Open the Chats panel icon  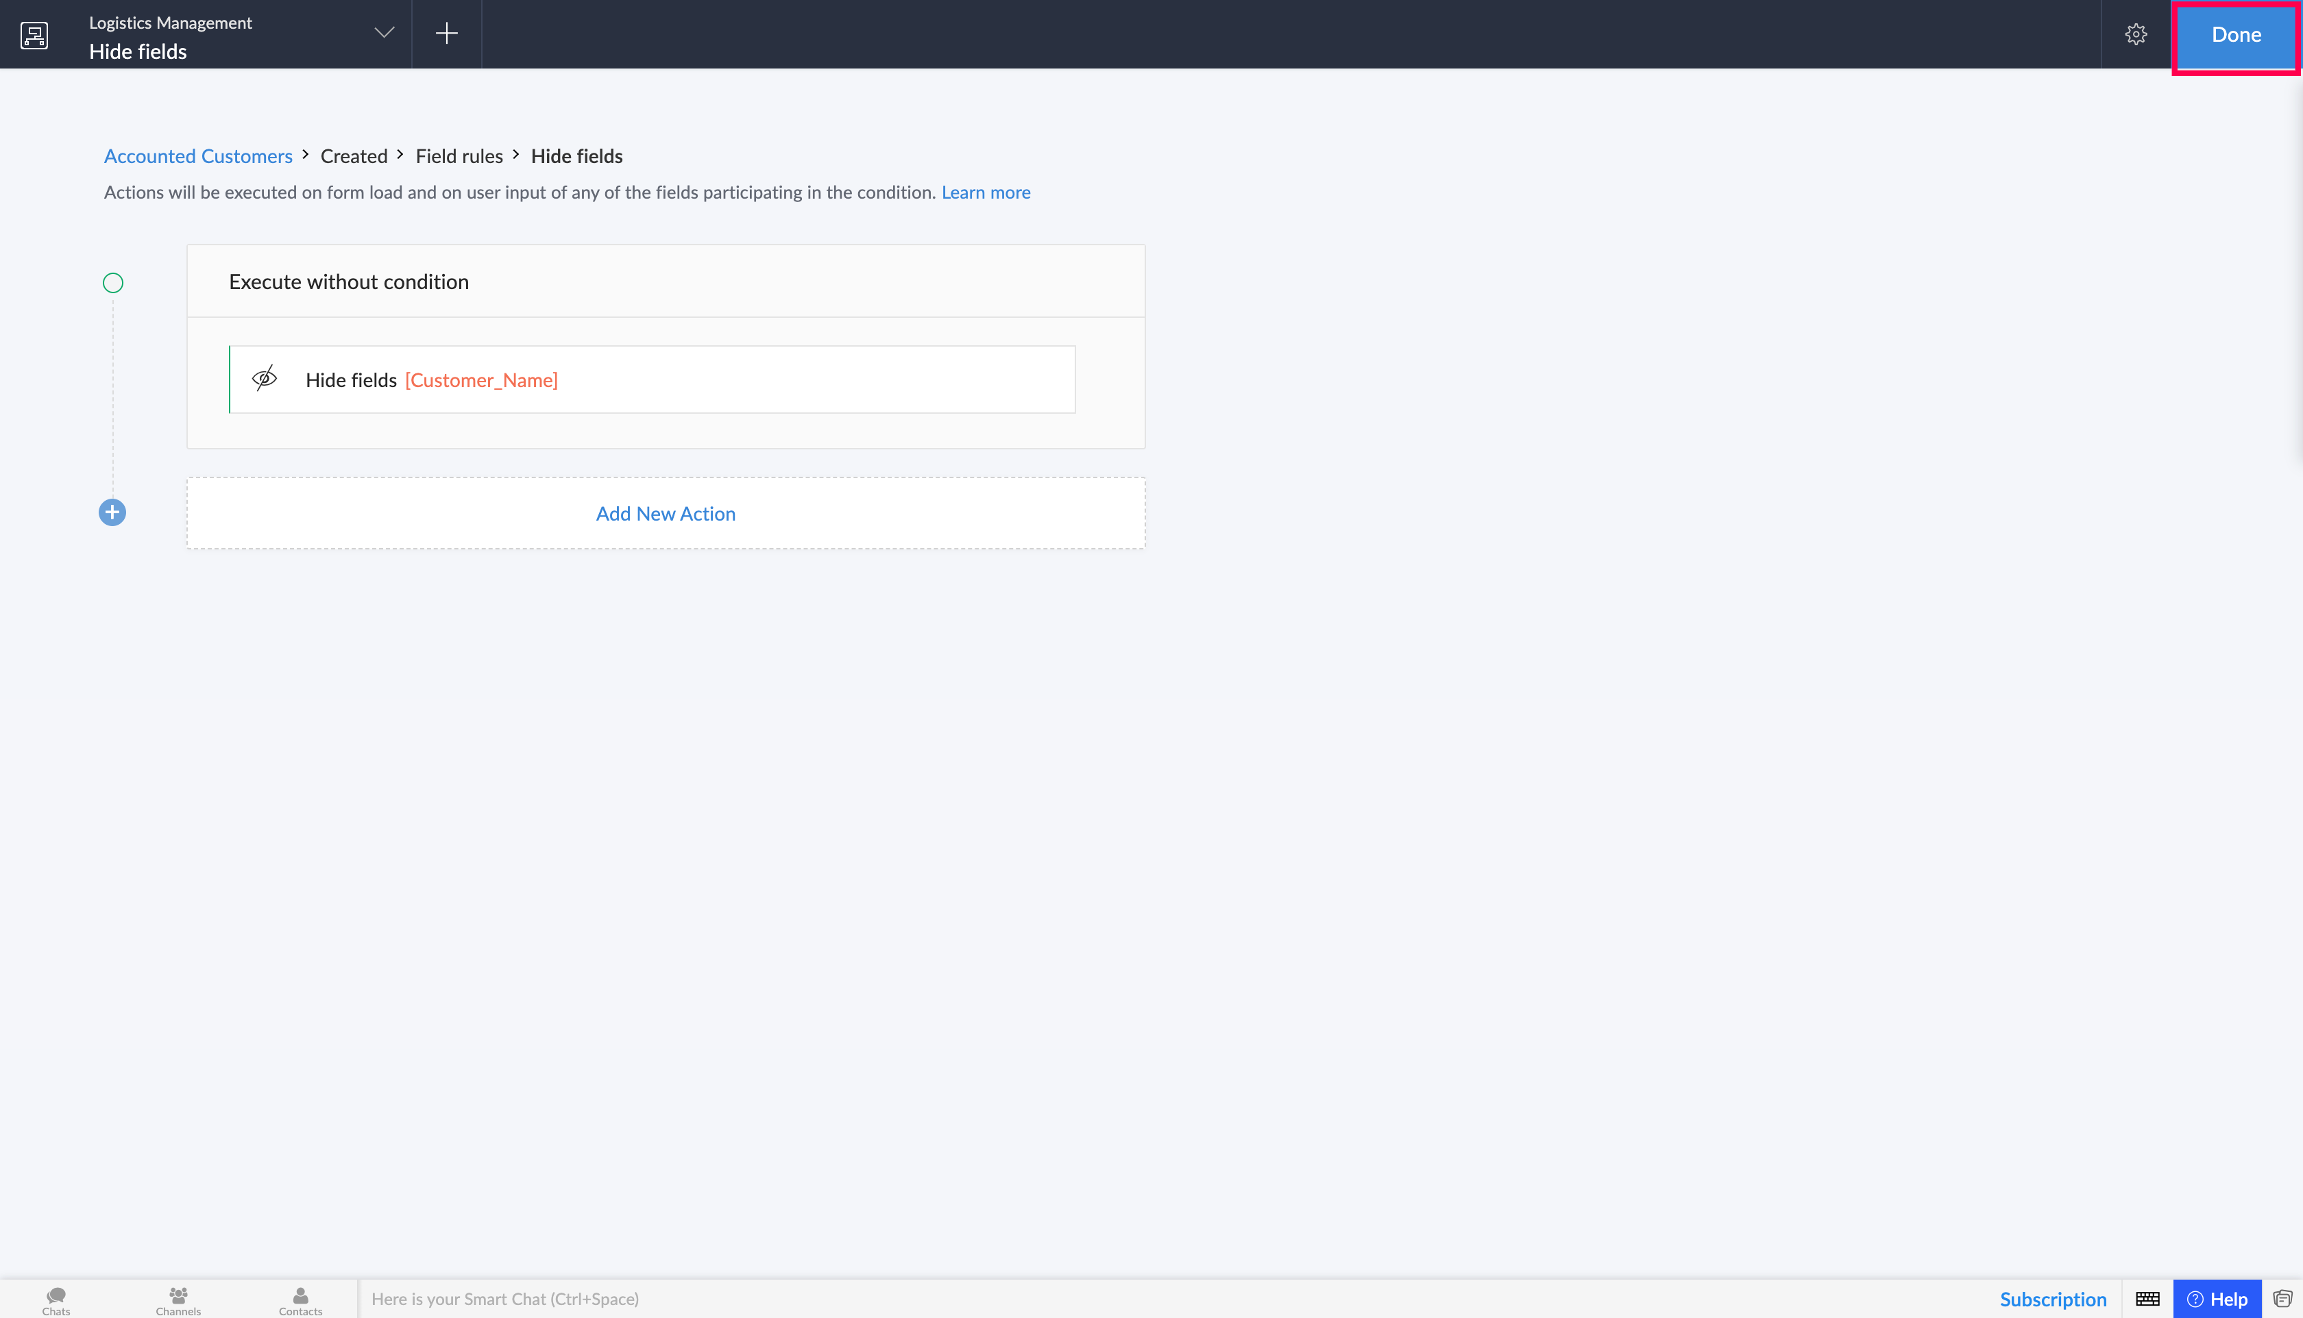[56, 1300]
